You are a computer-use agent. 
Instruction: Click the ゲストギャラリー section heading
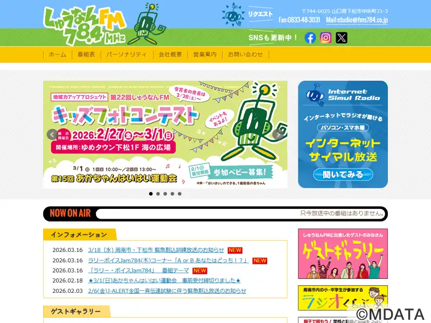pyautogui.click(x=76, y=312)
